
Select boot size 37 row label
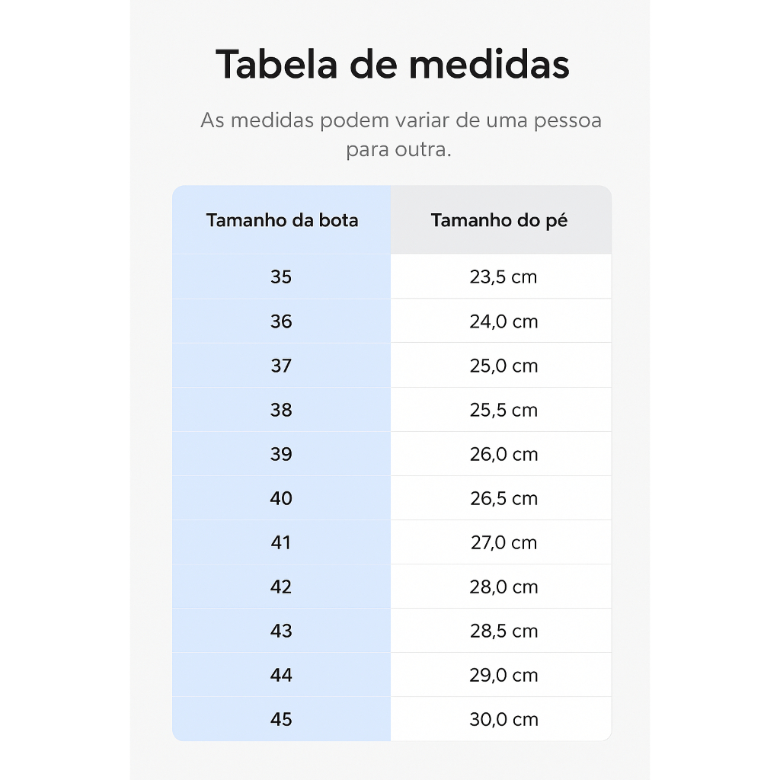(281, 366)
